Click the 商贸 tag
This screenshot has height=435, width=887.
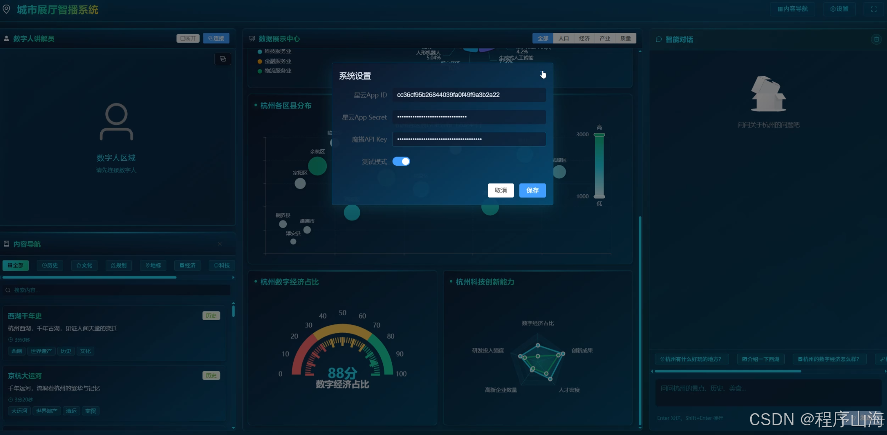[x=91, y=411]
